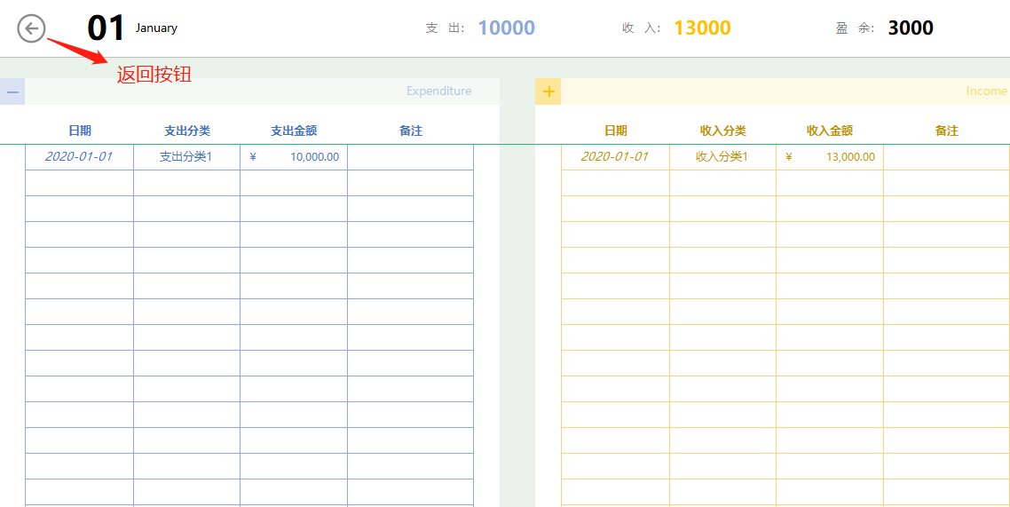
Task: Click the 日期 header in expenditure table
Action: 80,131
